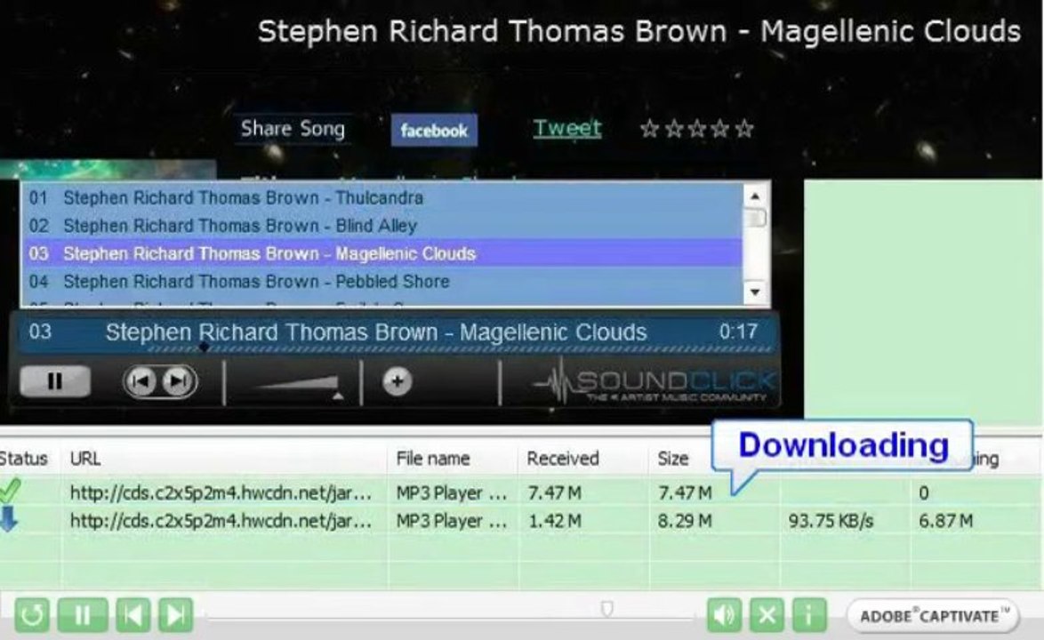Click the 1.42 M received value

pos(555,521)
